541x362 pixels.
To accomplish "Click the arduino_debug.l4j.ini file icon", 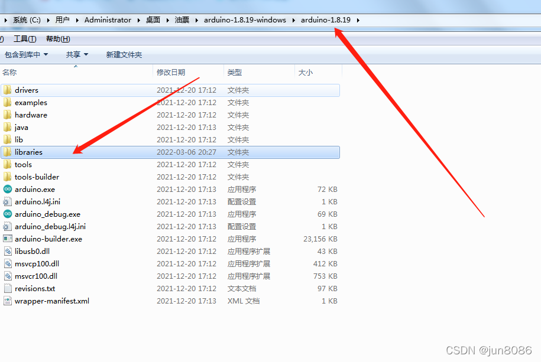I will point(8,227).
